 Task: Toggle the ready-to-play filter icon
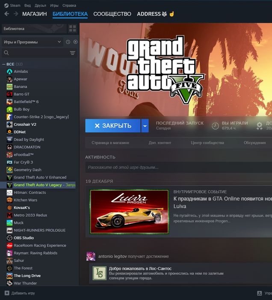tap(75, 42)
